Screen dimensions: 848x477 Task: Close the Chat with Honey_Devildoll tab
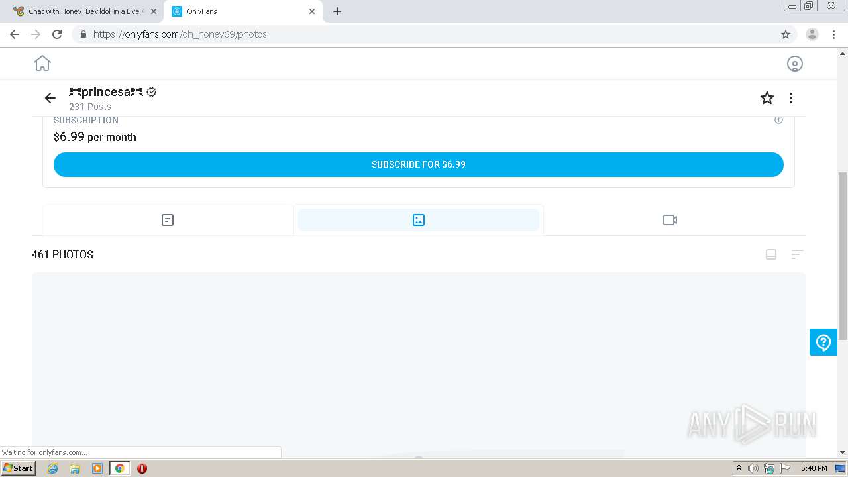click(x=153, y=11)
